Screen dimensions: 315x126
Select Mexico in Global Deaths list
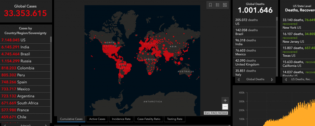(x=254, y=53)
